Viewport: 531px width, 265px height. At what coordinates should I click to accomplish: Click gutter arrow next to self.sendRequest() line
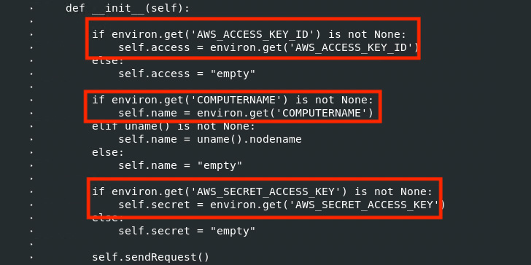[31, 257]
